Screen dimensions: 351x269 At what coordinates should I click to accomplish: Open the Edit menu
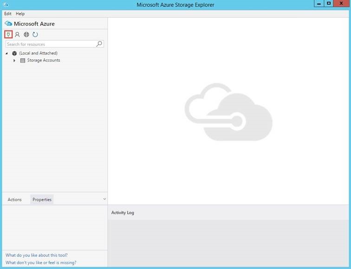click(x=7, y=13)
